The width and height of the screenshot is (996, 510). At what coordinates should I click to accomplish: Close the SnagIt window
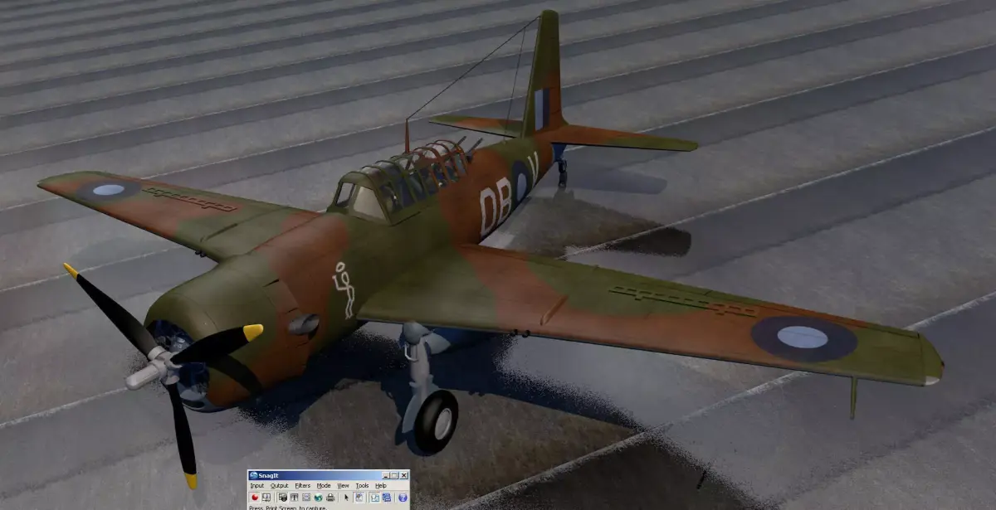403,476
